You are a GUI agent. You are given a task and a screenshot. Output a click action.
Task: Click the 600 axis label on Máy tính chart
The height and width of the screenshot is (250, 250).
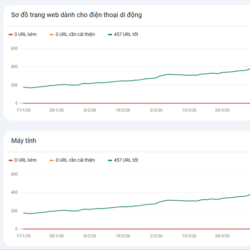14,174
